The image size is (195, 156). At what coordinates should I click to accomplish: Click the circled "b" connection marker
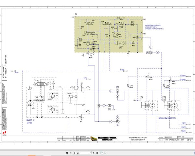pyautogui.click(x=111, y=121)
